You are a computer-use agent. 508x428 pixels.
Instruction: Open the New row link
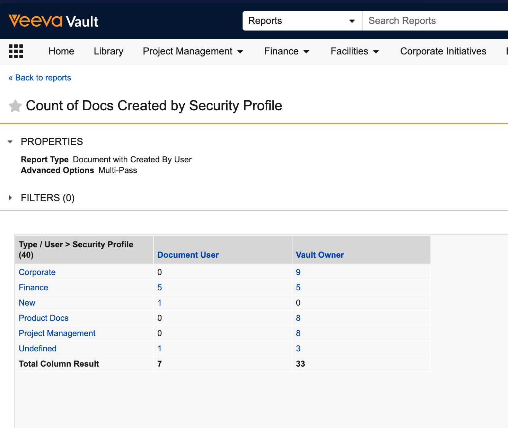[27, 303]
